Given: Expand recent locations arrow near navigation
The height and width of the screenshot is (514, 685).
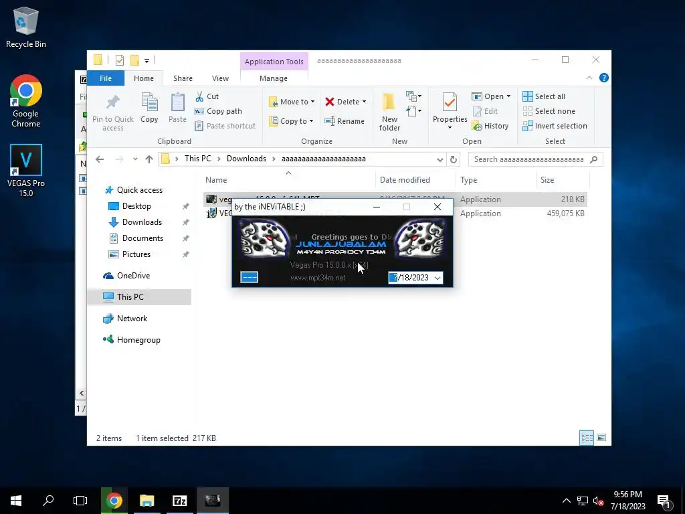Looking at the screenshot, I should click(x=135, y=159).
